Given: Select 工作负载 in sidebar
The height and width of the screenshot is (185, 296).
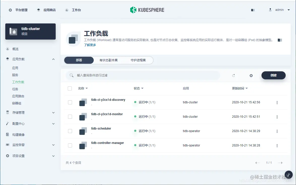Looking at the screenshot, I should click(x=18, y=82).
